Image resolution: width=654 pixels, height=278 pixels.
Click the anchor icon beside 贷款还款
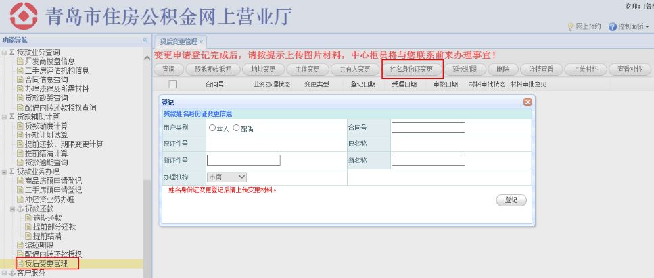pos(20,208)
